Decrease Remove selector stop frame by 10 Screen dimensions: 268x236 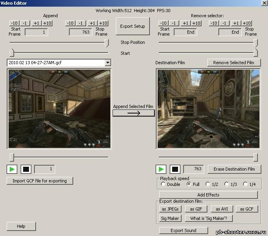coord(214,23)
